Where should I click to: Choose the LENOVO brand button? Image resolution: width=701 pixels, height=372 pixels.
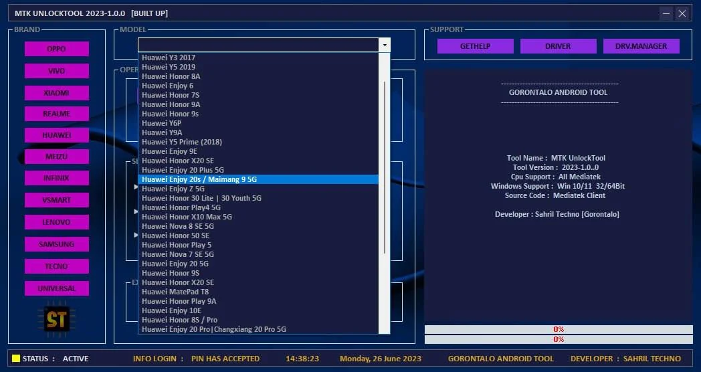57,221
